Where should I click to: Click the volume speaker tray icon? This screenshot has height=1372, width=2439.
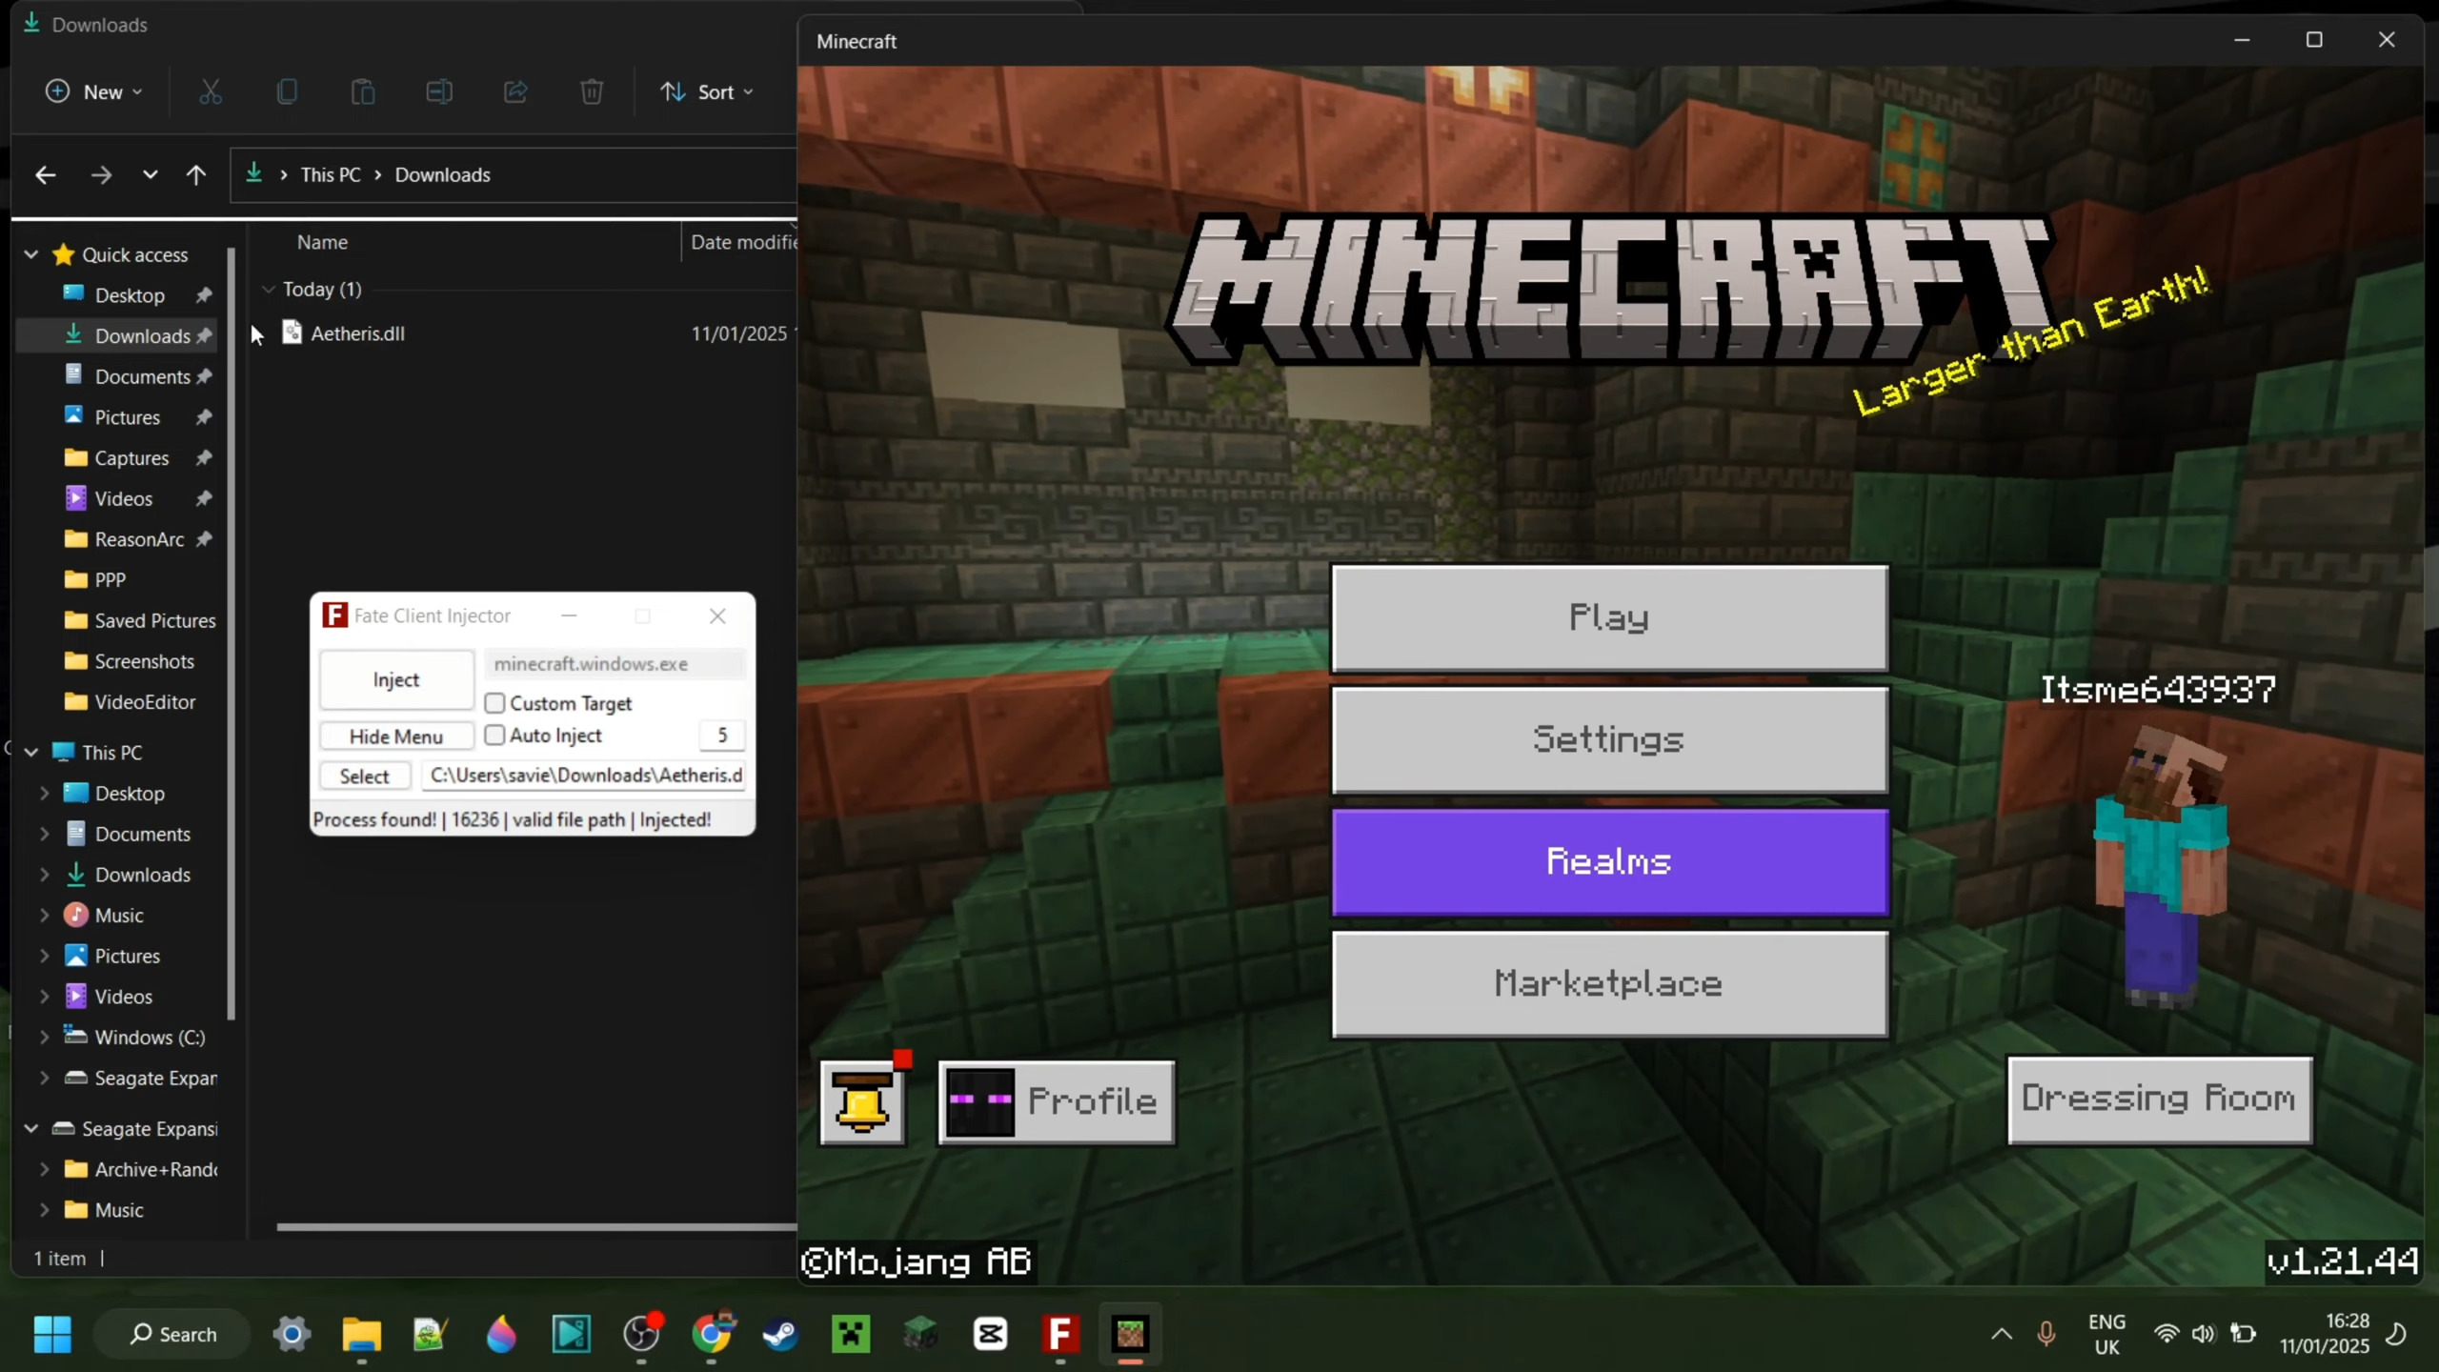tap(2203, 1334)
